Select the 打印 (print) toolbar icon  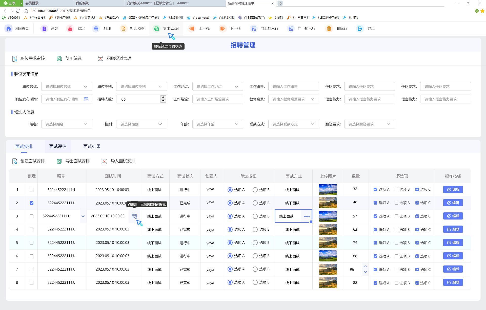96,28
